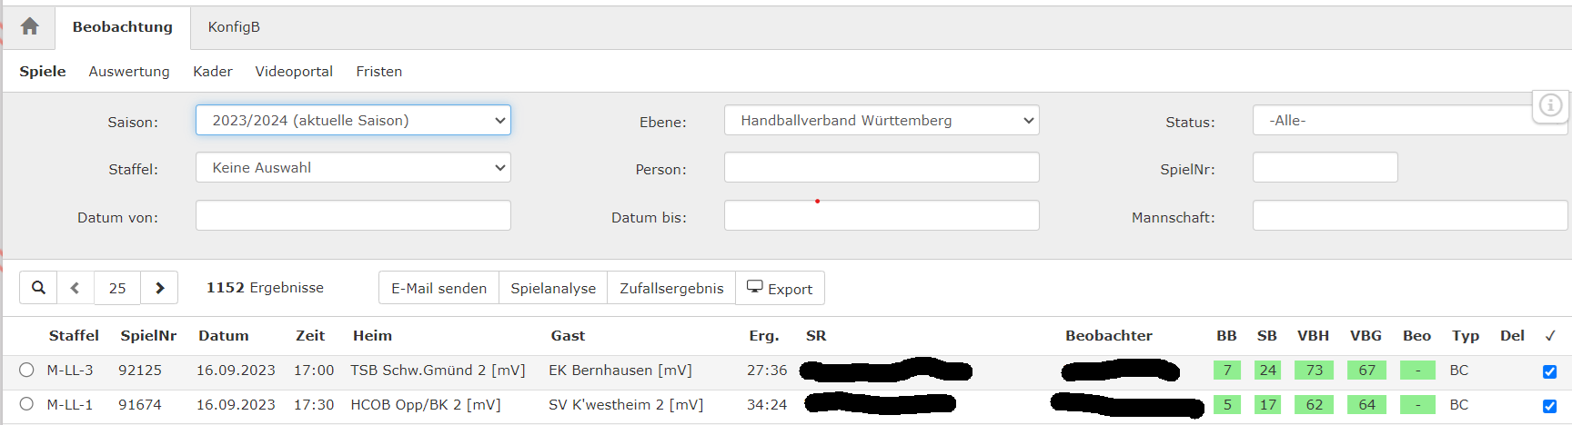Click the green BB value 7 cell
Image resolution: width=1572 pixels, height=425 pixels.
(1227, 370)
